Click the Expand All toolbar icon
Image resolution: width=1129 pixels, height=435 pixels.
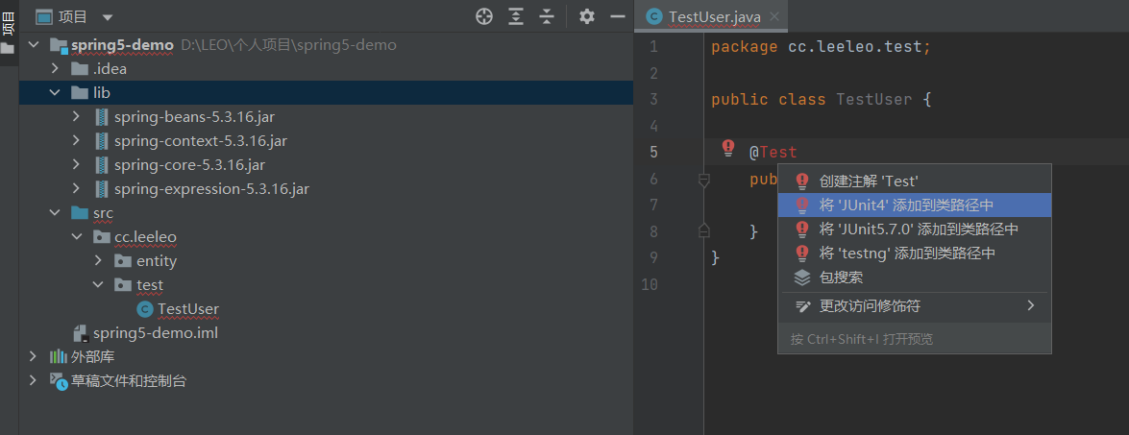pos(516,16)
